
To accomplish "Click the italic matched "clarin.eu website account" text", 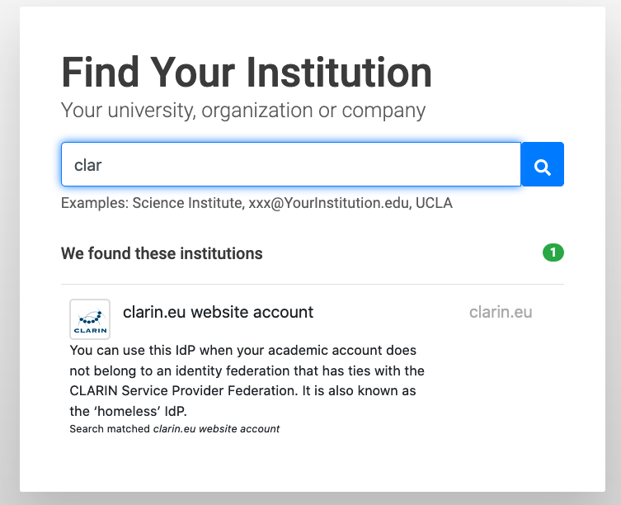I will (x=217, y=429).
